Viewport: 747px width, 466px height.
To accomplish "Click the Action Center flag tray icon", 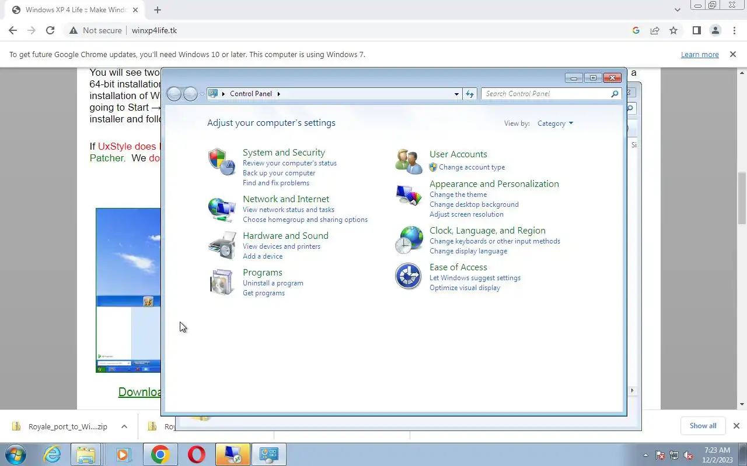I will [x=661, y=456].
